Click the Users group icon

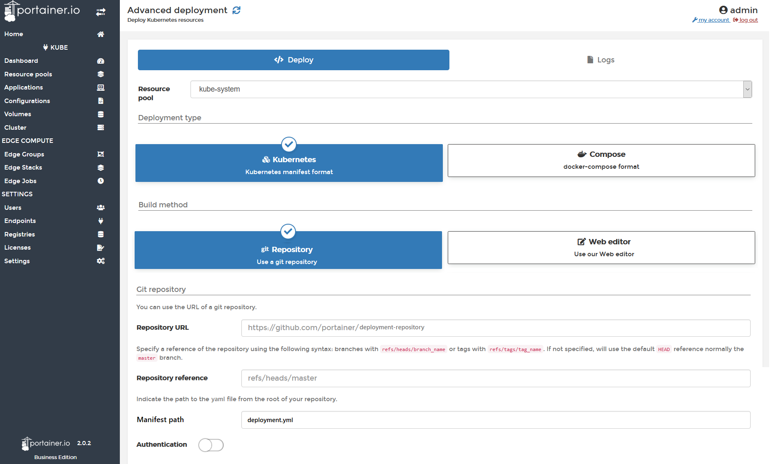pos(101,208)
